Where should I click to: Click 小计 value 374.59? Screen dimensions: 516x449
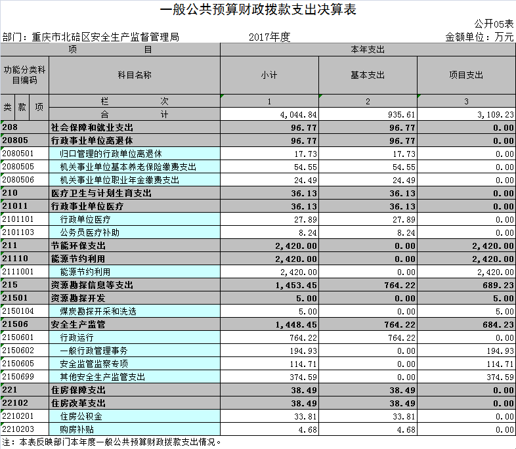tap(269, 377)
